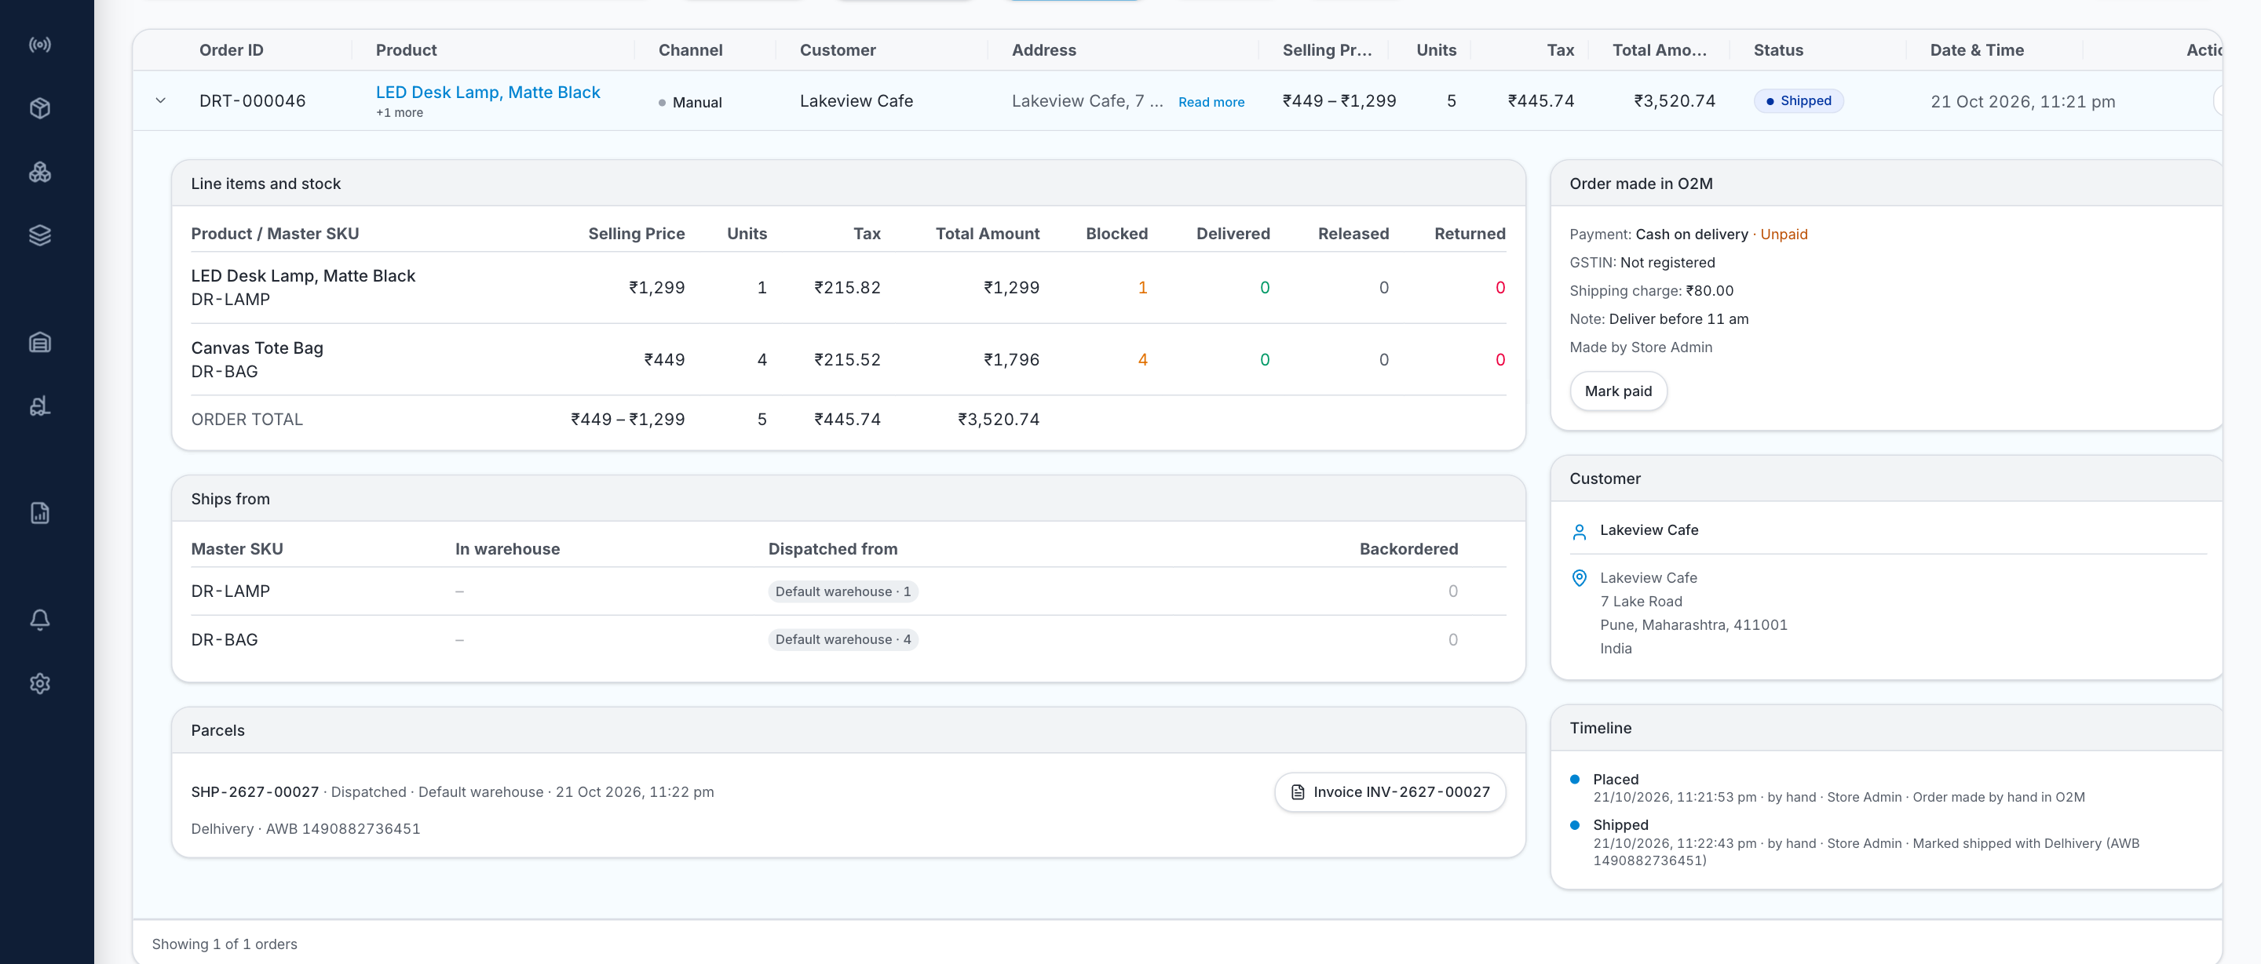Click the location pin icon in Customer card
Viewport: 2261px width, 964px height.
[1579, 578]
